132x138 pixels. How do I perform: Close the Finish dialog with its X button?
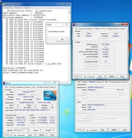point(66,24)
